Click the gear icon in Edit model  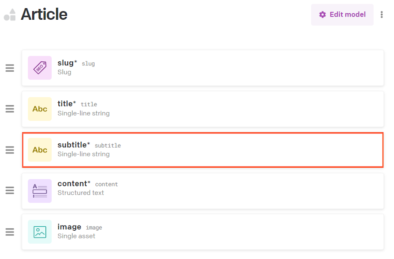coord(322,15)
